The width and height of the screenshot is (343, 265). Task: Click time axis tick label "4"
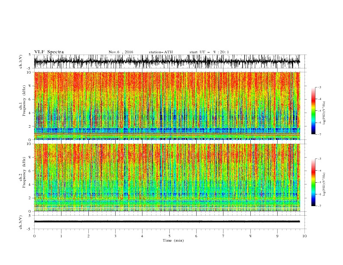click(x=142, y=236)
